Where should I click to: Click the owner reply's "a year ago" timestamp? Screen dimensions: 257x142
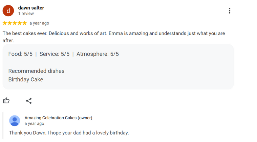(x=34, y=124)
